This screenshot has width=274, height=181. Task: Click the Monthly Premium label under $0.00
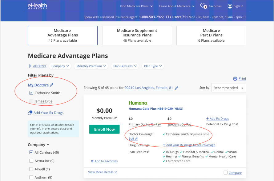coord(104,118)
